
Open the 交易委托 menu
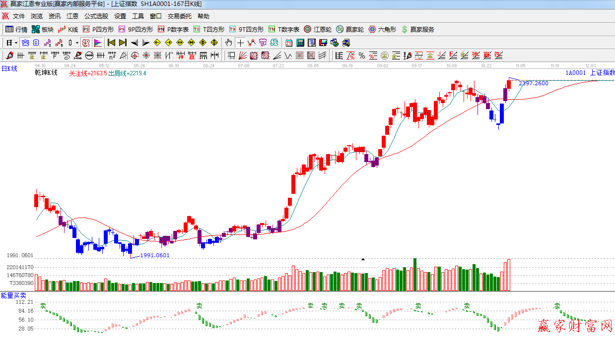[179, 16]
